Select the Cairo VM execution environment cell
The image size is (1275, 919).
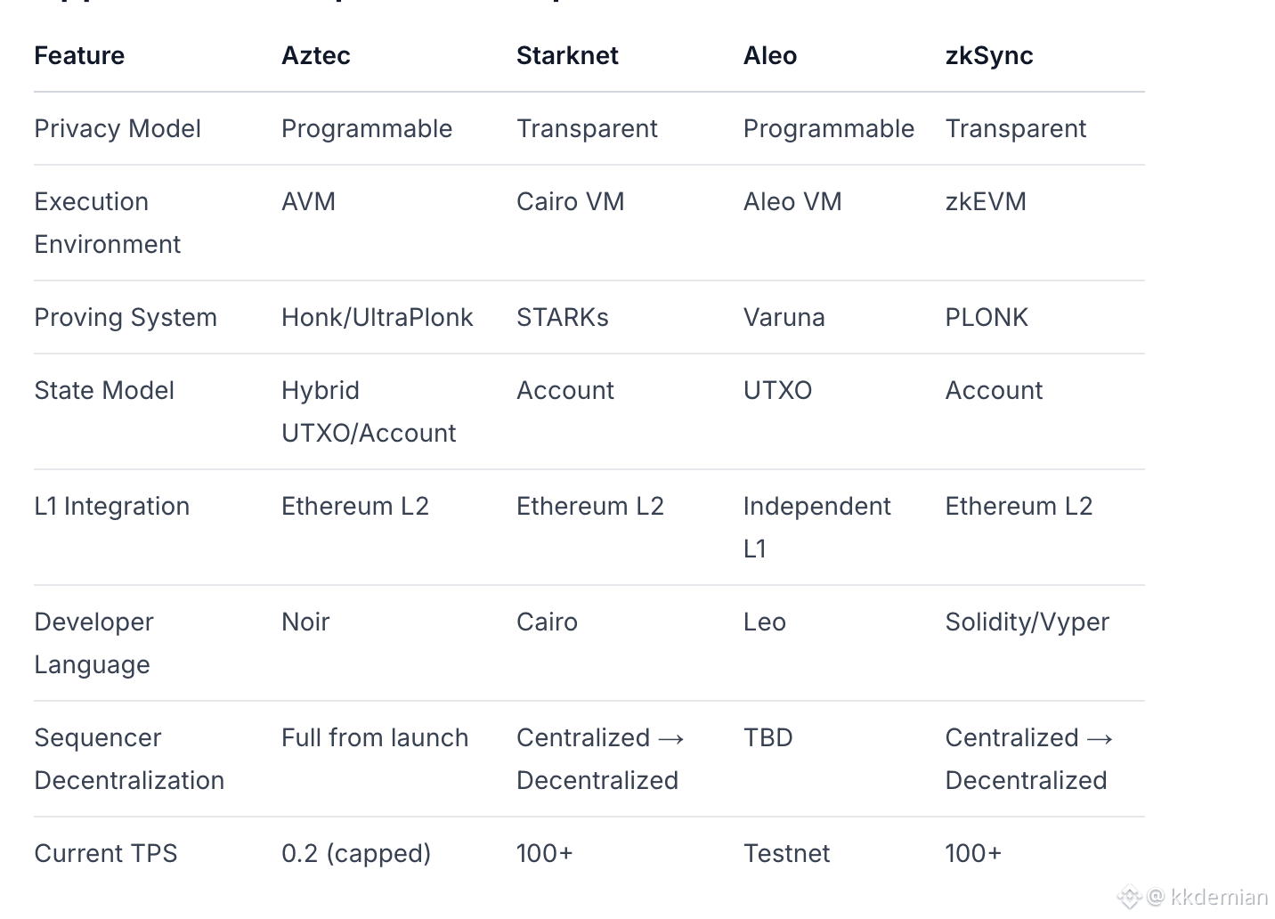571,201
